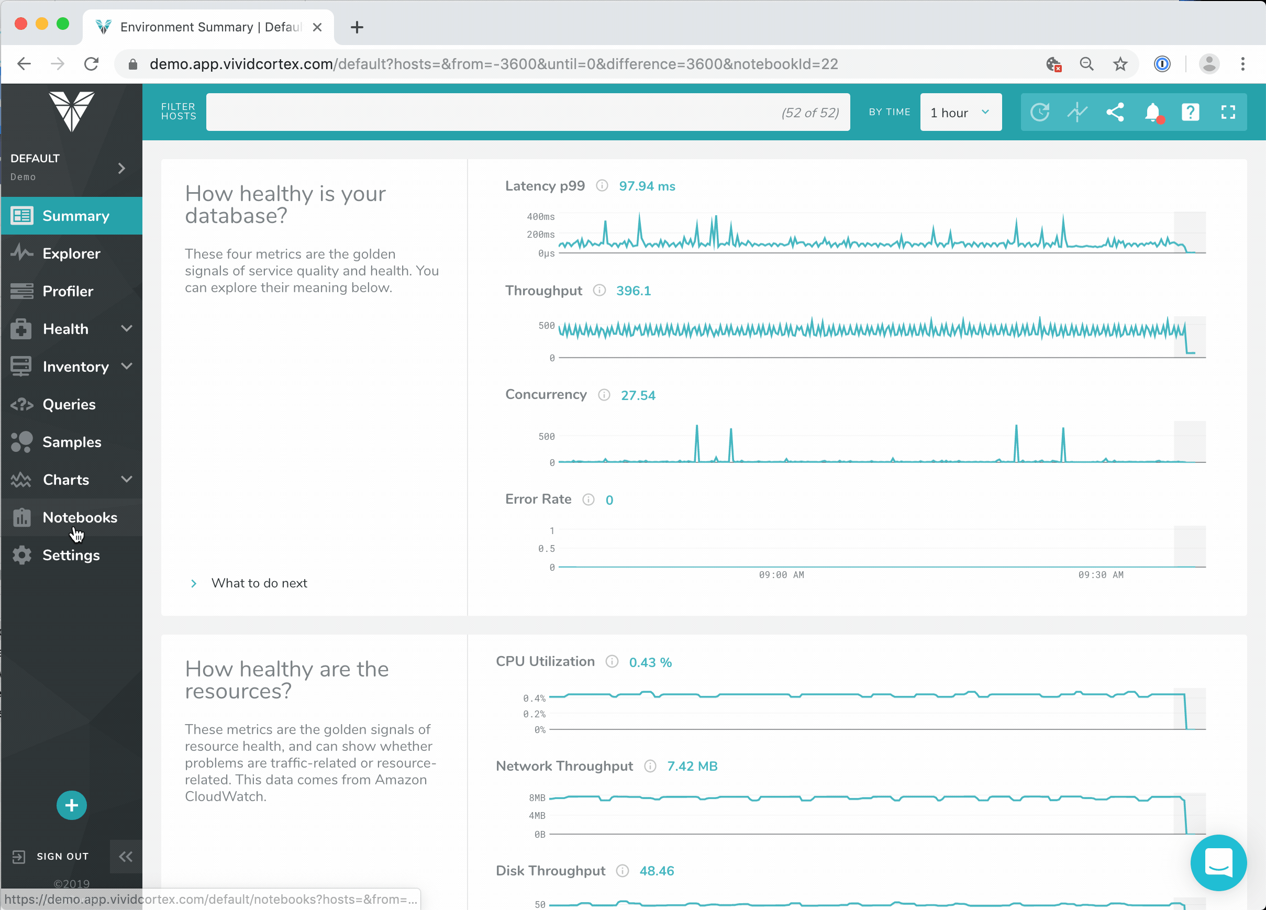Open notifications bell icon
This screenshot has height=910, width=1266.
coord(1153,112)
